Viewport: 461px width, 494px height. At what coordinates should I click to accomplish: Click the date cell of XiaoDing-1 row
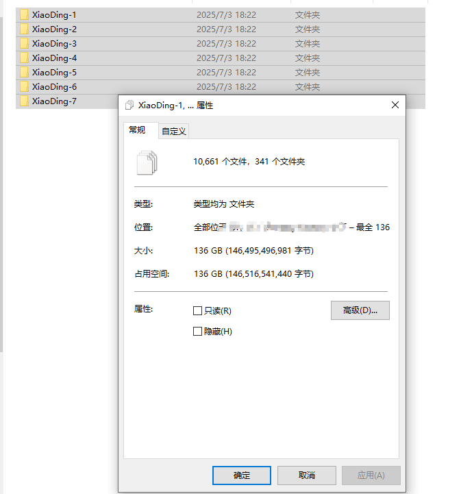(x=226, y=15)
